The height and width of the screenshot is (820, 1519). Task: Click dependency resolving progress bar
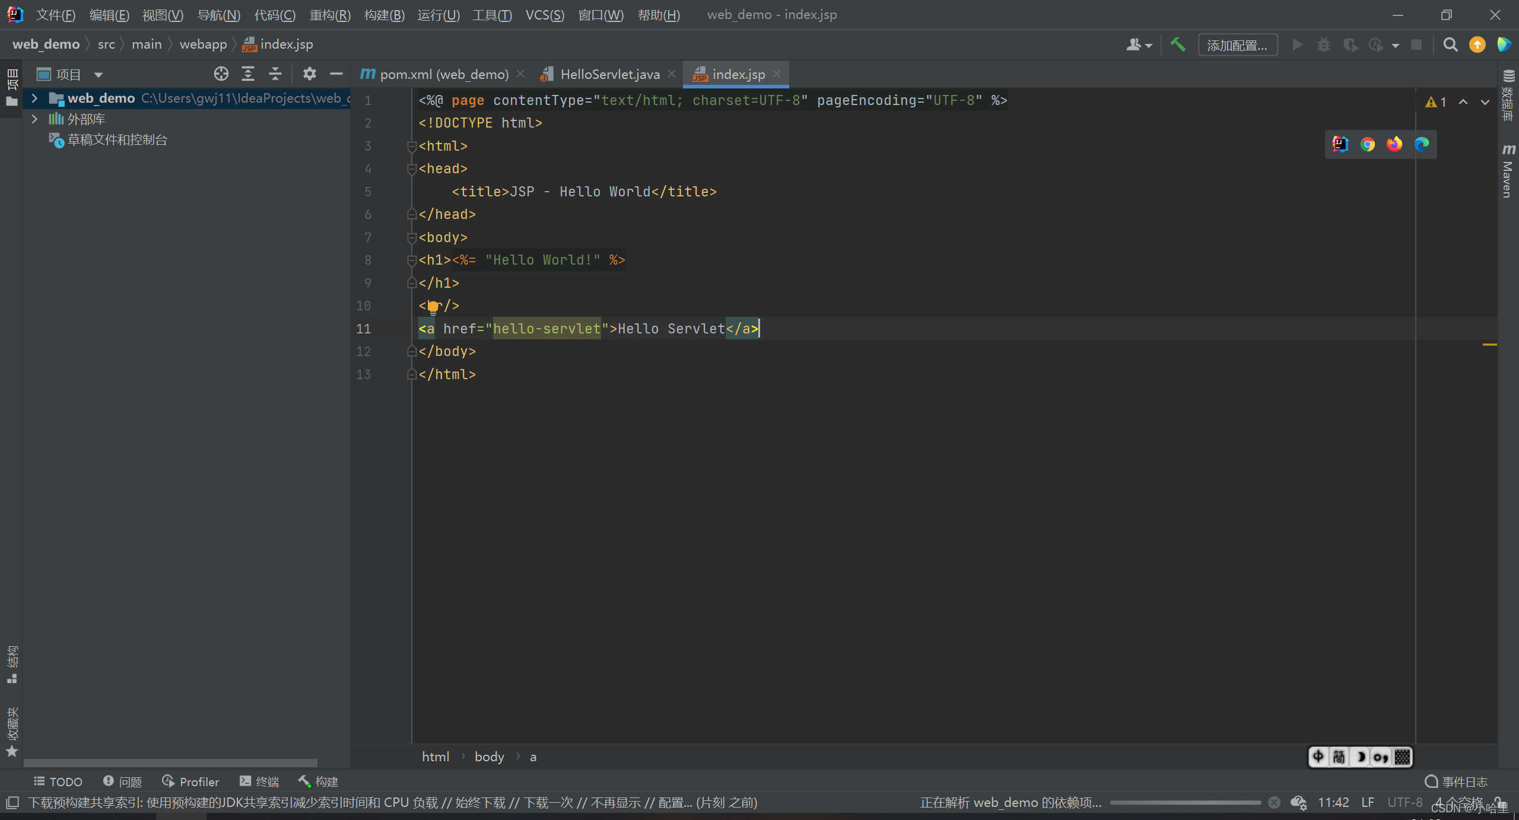1186,803
